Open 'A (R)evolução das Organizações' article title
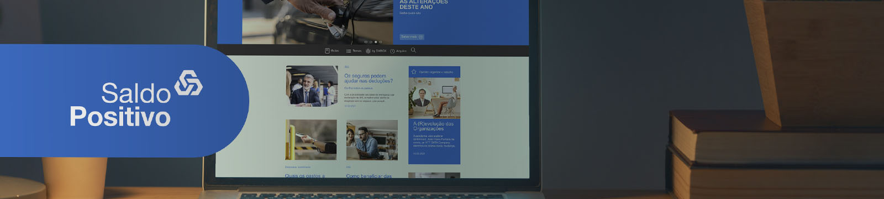 coord(433,127)
